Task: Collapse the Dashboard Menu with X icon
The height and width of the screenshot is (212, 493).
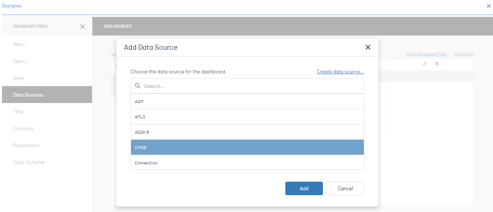Action: (83, 27)
